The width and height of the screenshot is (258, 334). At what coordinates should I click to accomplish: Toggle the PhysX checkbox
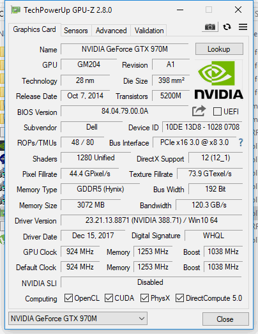click(x=145, y=298)
